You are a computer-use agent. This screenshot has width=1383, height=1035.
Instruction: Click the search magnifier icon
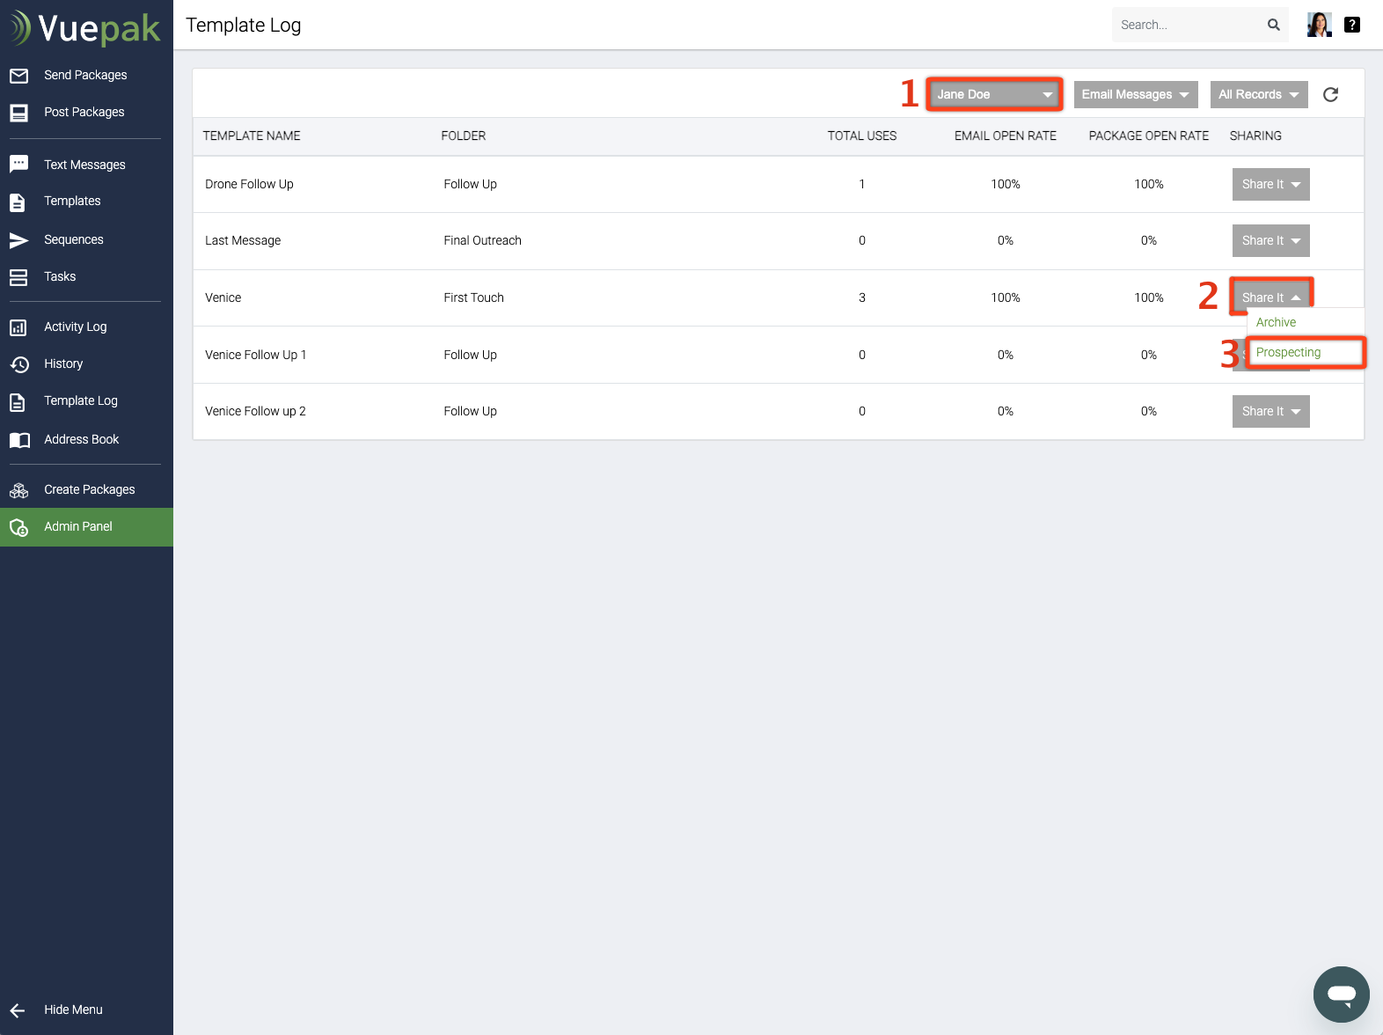1273,25
